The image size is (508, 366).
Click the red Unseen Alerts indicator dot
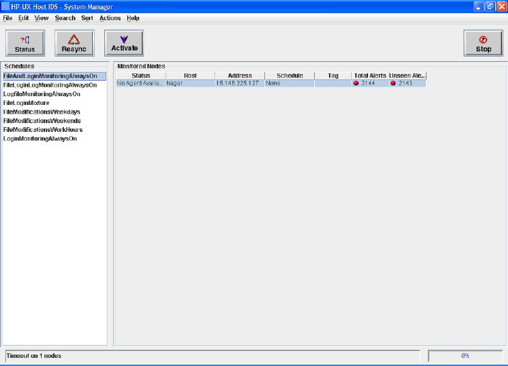click(393, 83)
